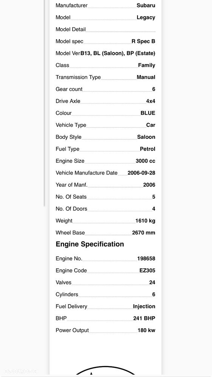Image resolution: width=212 pixels, height=377 pixels.
Task: Click the grey vertical scrollbar on the left
Action: tap(45, 103)
